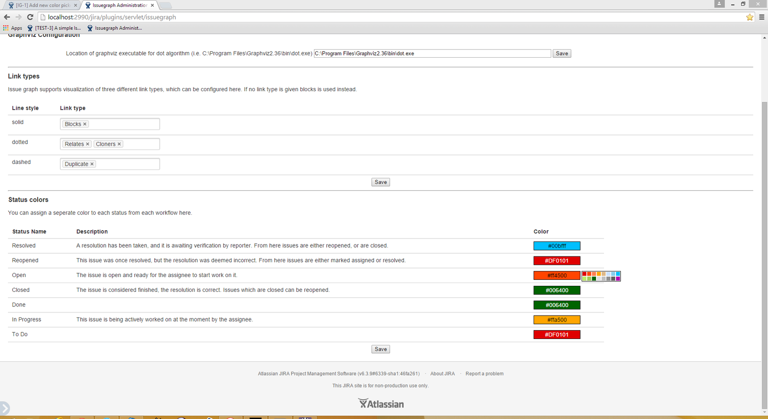Open the About JIRA link
The image size is (768, 419).
pos(442,374)
